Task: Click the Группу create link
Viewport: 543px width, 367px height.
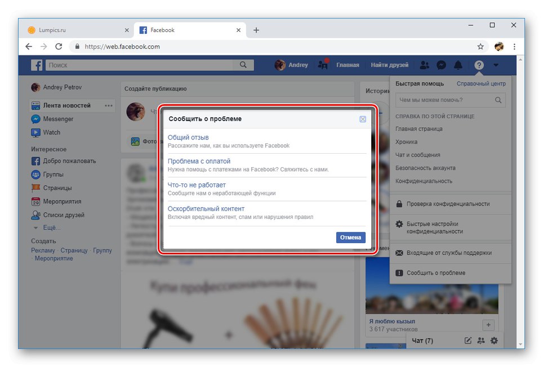Action: click(x=102, y=250)
